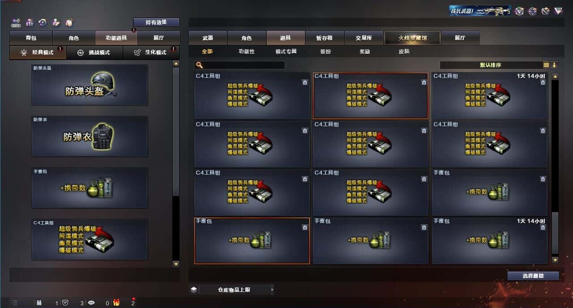Click the white triangle logo icon at top right
573x308 pixels.
(558, 11)
